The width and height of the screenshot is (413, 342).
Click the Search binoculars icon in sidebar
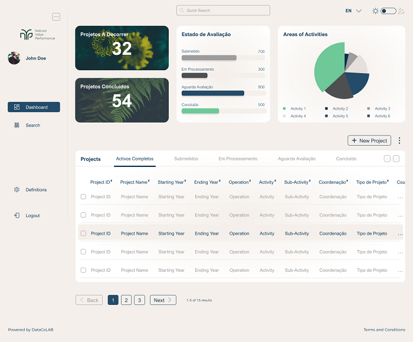tap(17, 125)
